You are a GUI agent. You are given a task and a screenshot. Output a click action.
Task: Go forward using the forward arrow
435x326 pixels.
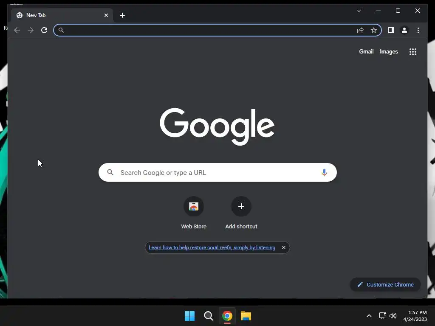[x=31, y=30]
